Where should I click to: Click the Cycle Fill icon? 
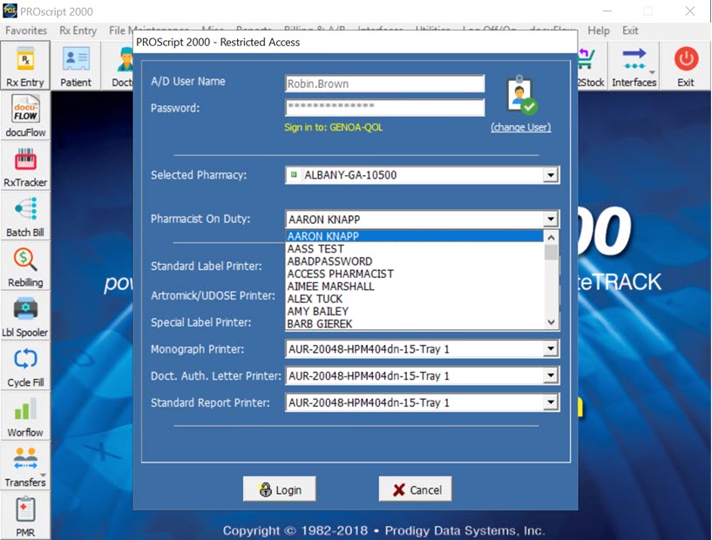pyautogui.click(x=25, y=366)
